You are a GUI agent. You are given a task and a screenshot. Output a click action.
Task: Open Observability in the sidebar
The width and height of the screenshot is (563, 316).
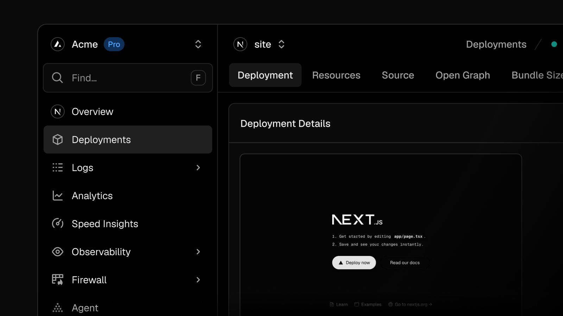[x=128, y=252]
